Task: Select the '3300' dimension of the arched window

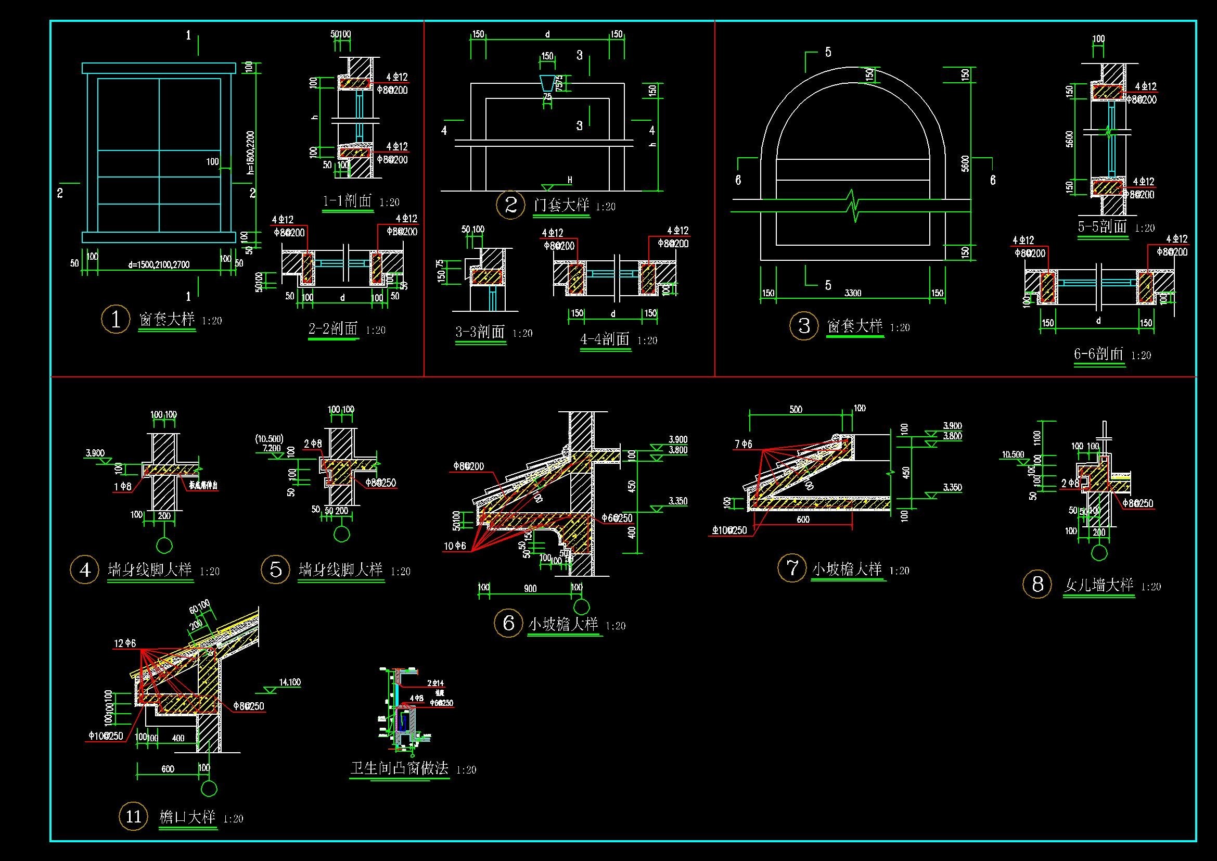Action: tap(853, 293)
